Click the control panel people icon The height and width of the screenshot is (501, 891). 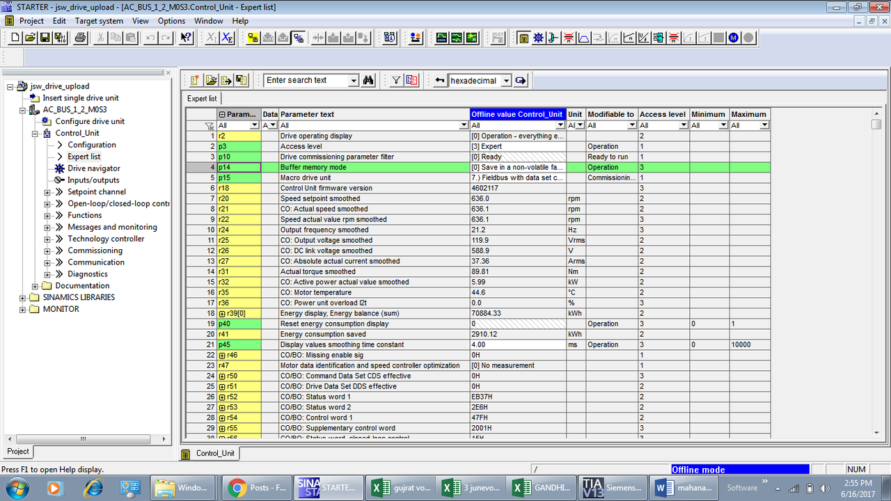pos(416,38)
